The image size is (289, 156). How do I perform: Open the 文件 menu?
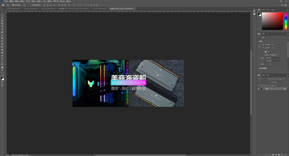point(6,1)
